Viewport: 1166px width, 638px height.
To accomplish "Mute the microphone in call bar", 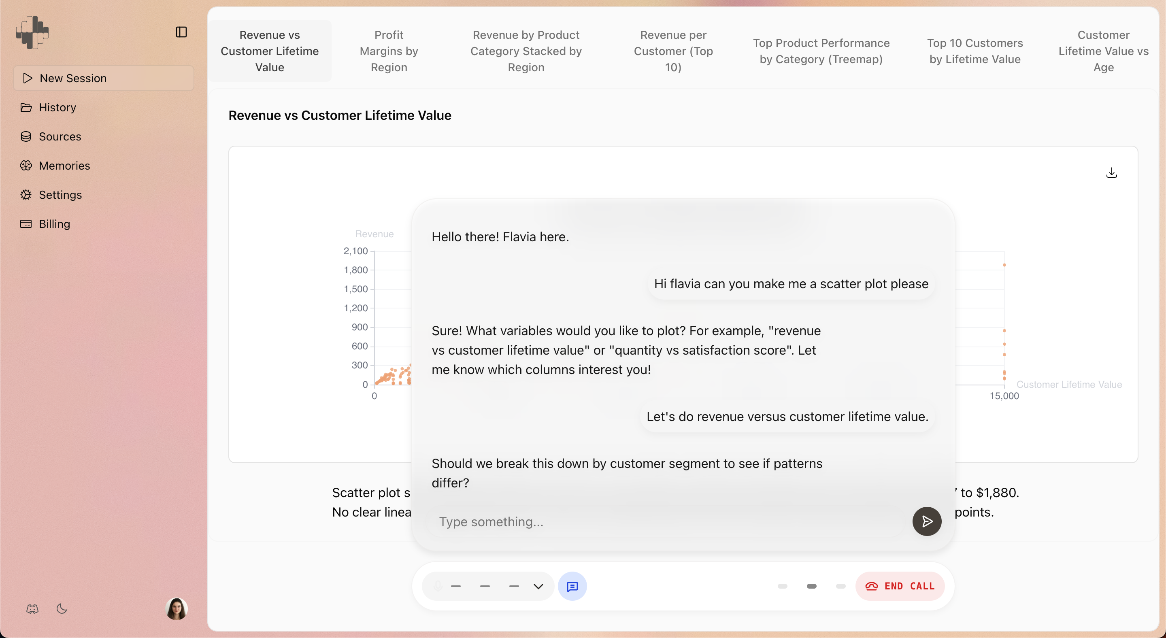I will coord(437,587).
